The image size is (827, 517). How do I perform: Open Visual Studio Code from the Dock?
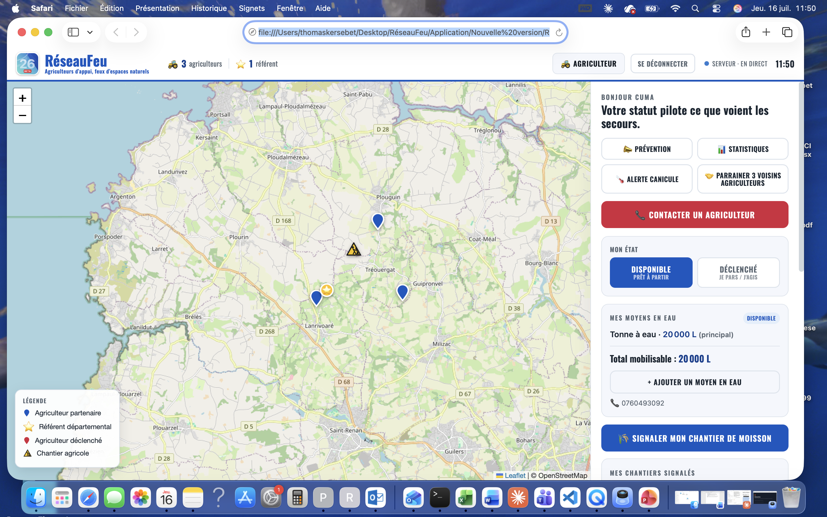click(x=570, y=497)
